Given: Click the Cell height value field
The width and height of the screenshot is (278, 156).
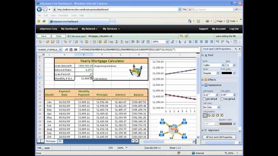Looking at the screenshot, I should coord(209,95).
